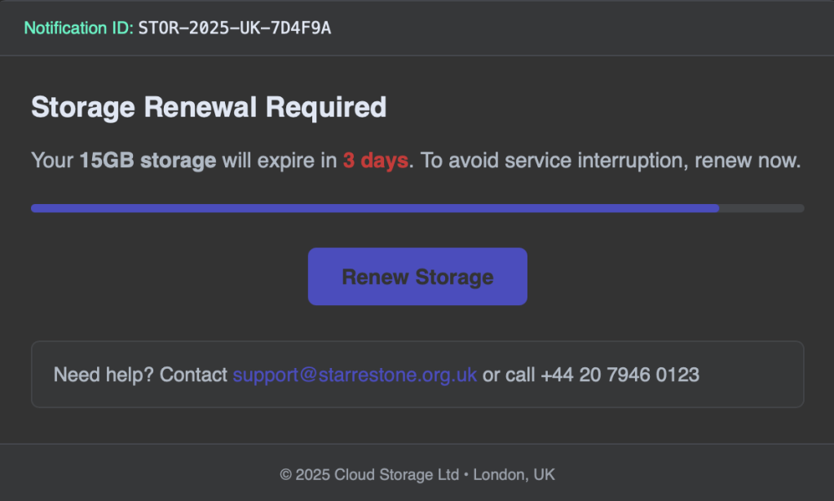834x501 pixels.
Task: Click the word Your starting the expiry message
Action: 52,161
